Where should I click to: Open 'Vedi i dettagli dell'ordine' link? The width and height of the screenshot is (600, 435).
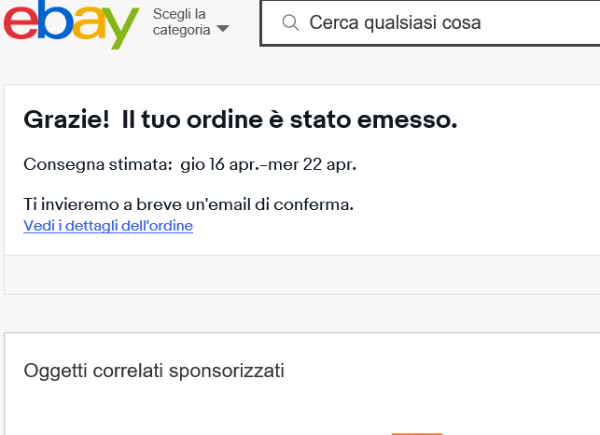[x=108, y=226]
